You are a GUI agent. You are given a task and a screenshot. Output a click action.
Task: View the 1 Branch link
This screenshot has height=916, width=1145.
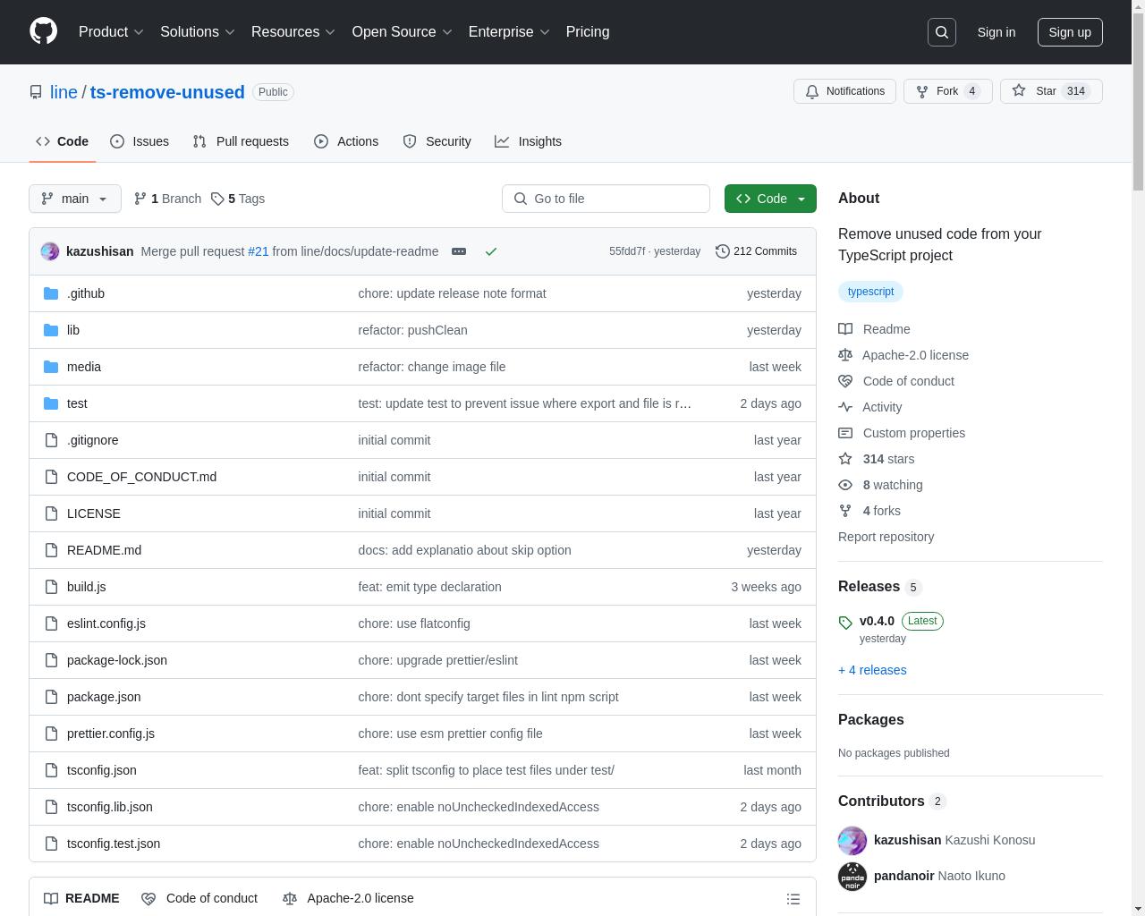point(167,199)
